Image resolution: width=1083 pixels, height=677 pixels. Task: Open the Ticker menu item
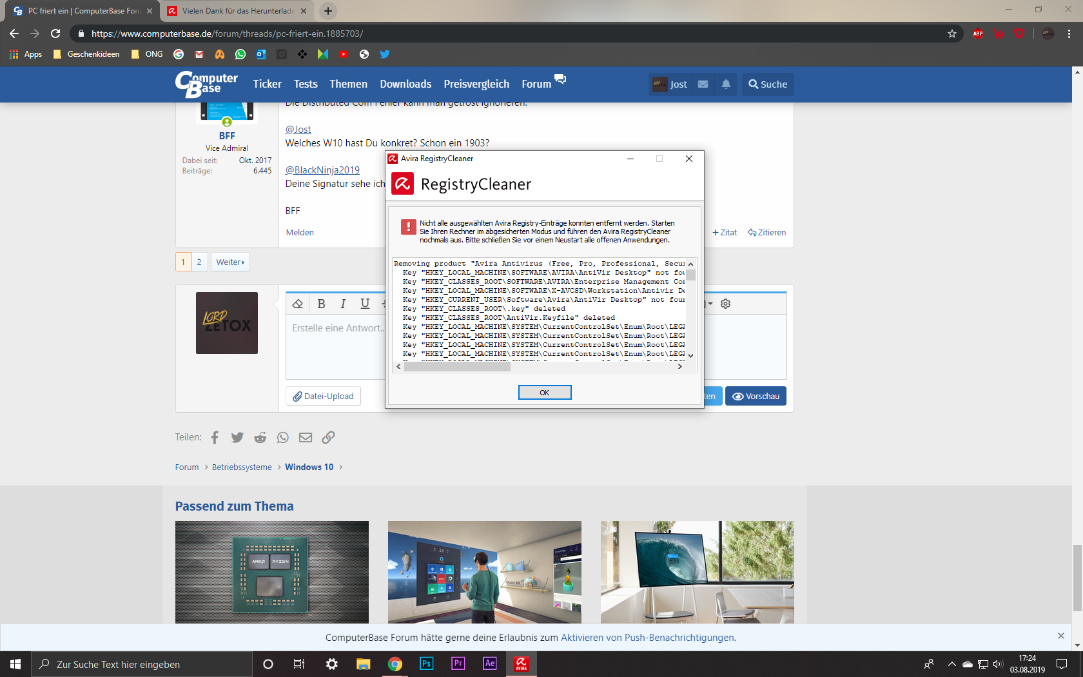(x=268, y=84)
